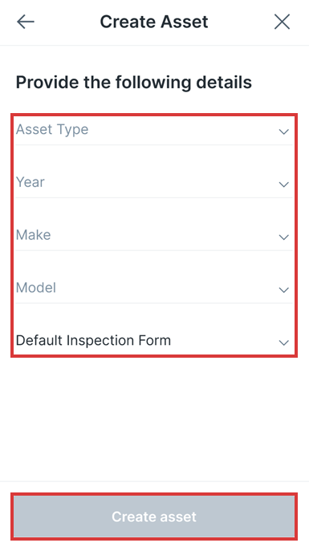Select the Default Inspection Form label text
The height and width of the screenshot is (551, 309).
point(94,341)
